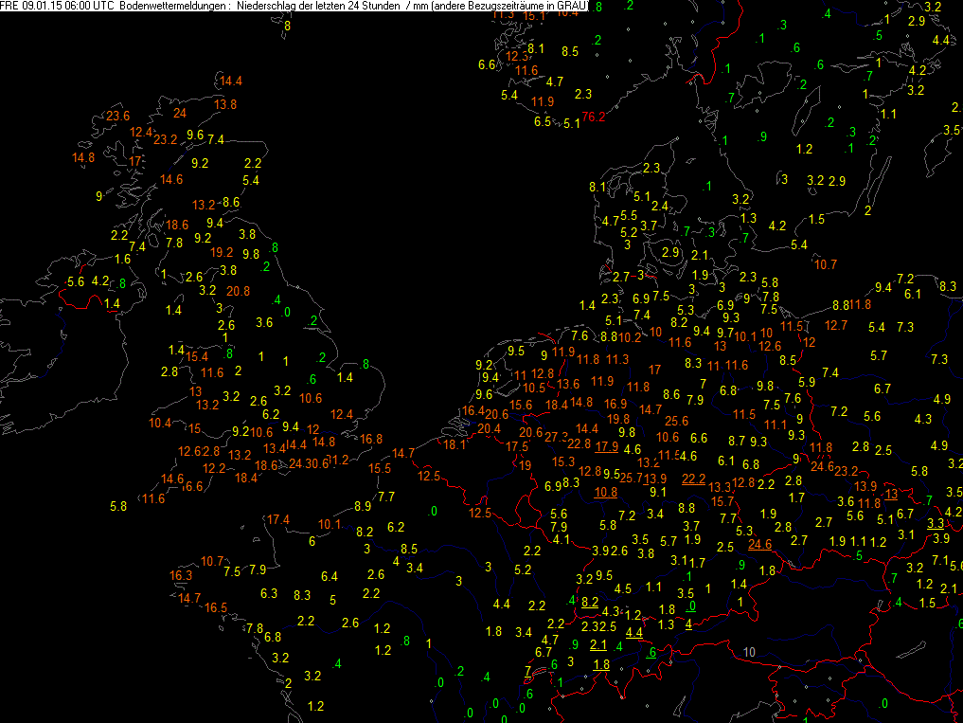Viewport: 963px width, 723px height.
Task: Select the 19.2 reading in southern Scotland
Action: pos(222,252)
